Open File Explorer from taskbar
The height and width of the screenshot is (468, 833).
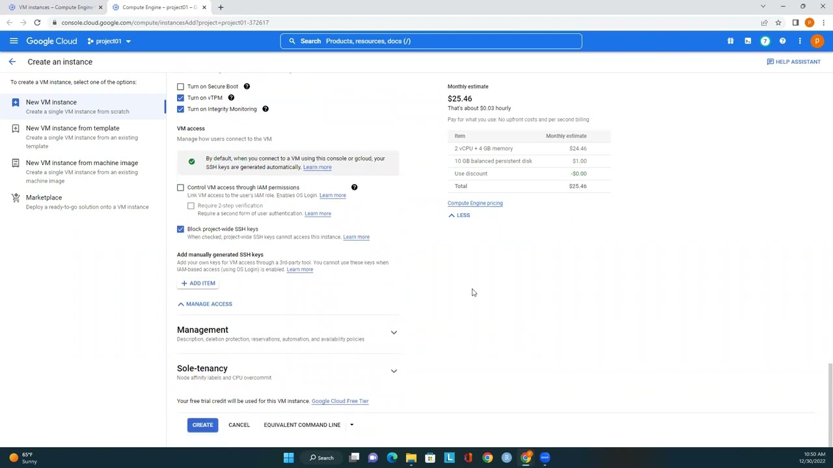tap(411, 458)
